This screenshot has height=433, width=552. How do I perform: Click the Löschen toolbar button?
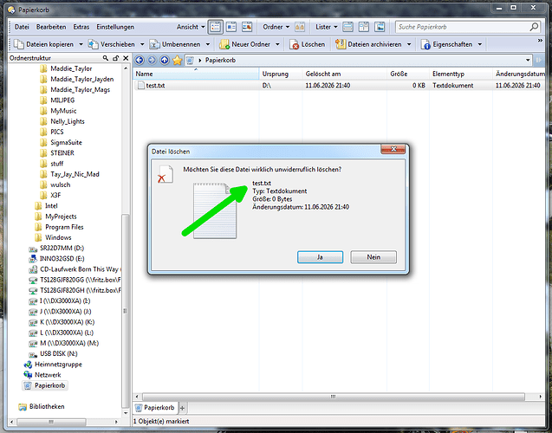coord(308,44)
